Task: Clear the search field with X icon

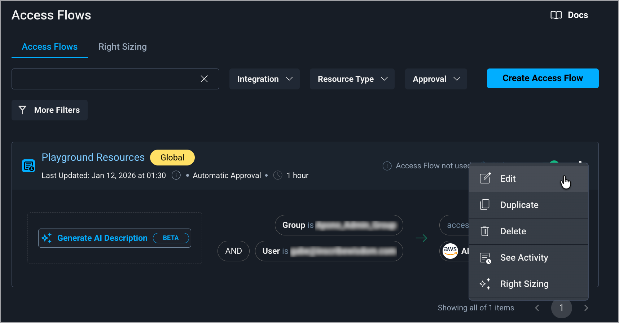Action: pyautogui.click(x=204, y=79)
